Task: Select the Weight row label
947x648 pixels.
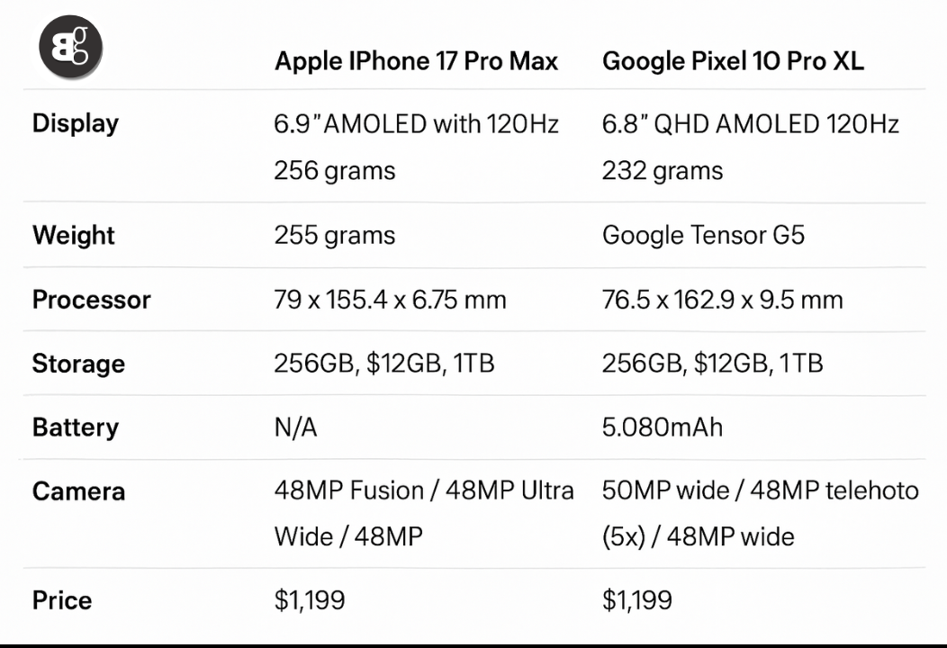Action: [74, 236]
